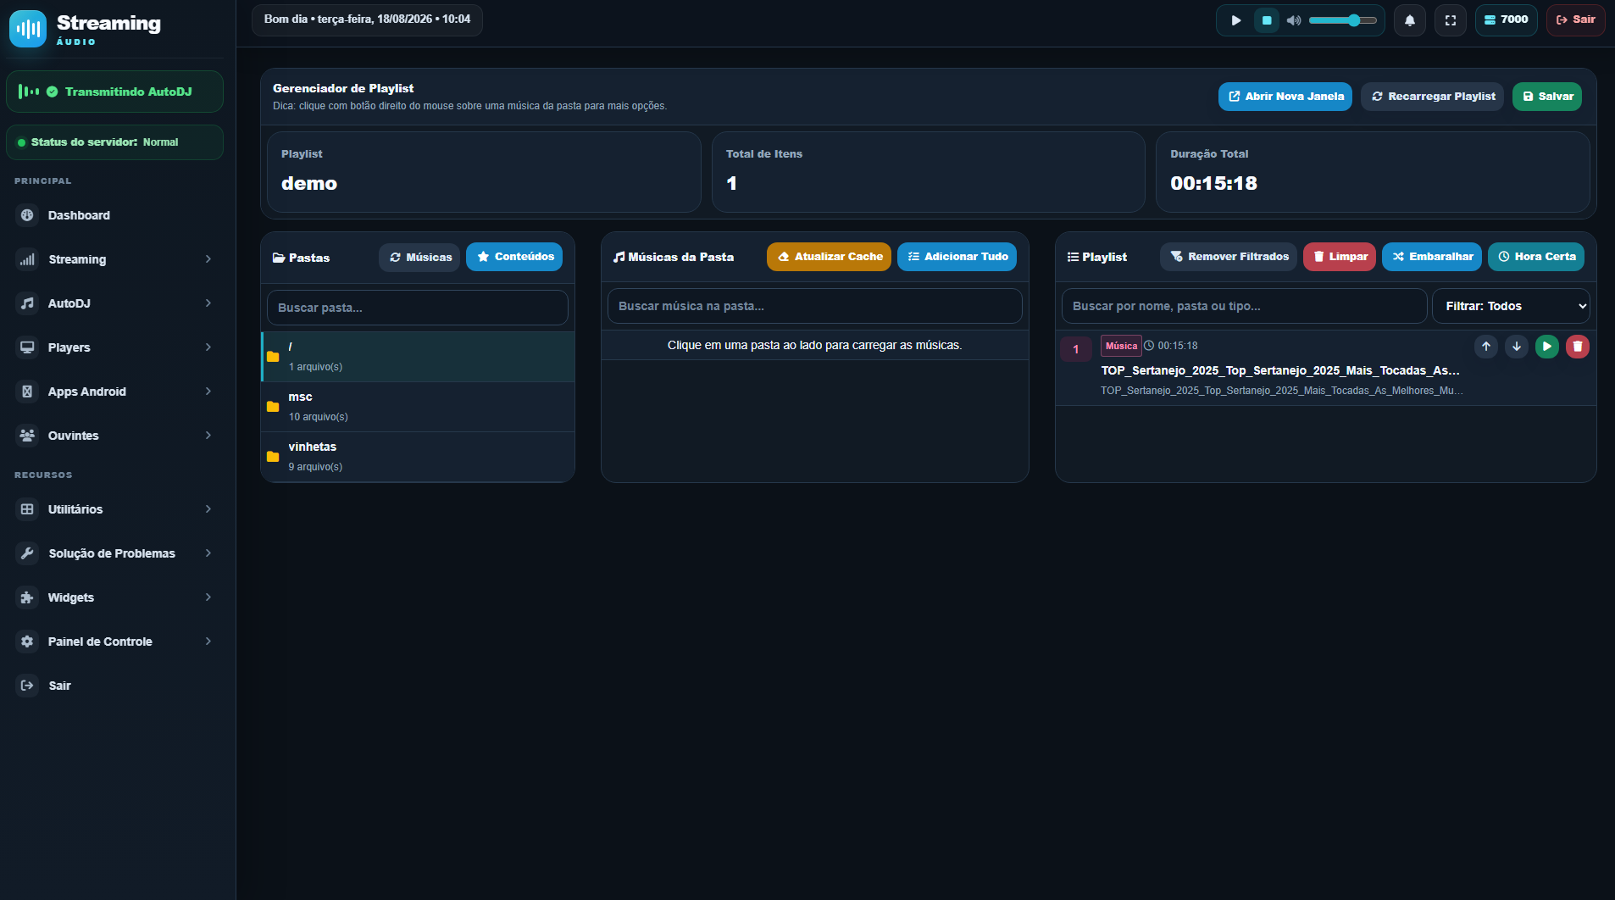This screenshot has width=1615, height=900.
Task: Click Atualizar Cache button
Action: tap(829, 257)
